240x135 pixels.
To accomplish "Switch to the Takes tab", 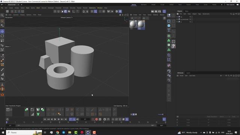I will click(x=187, y=11).
